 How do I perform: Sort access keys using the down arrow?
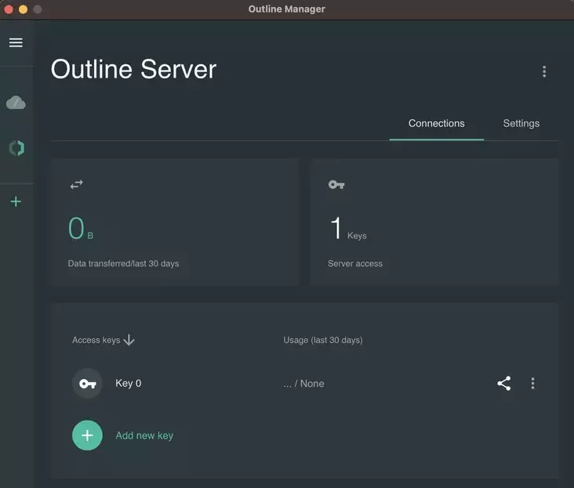[129, 340]
